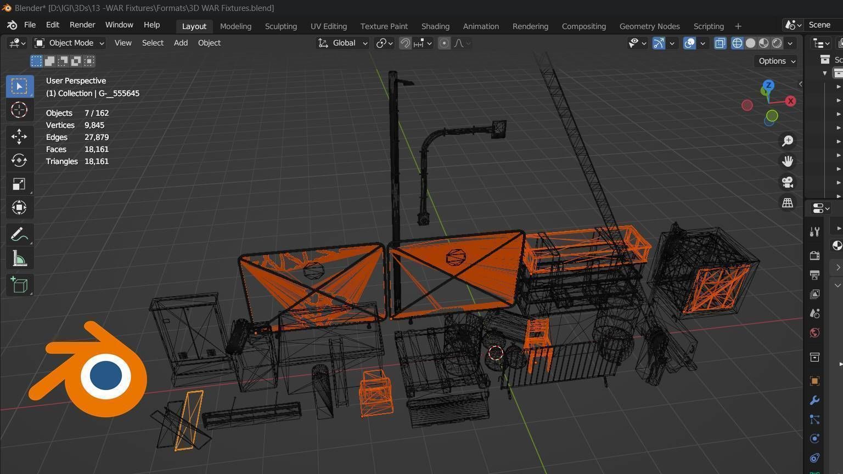Viewport: 843px width, 474px height.
Task: Set selection mode to Invert
Action: tap(76, 61)
